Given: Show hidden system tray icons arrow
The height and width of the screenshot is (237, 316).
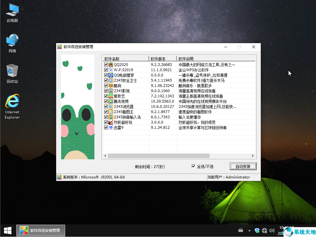Looking at the screenshot, I should pyautogui.click(x=249, y=231).
